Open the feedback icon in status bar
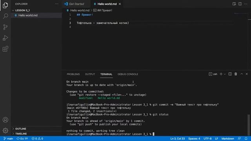251x141 pixels. click(x=240, y=139)
